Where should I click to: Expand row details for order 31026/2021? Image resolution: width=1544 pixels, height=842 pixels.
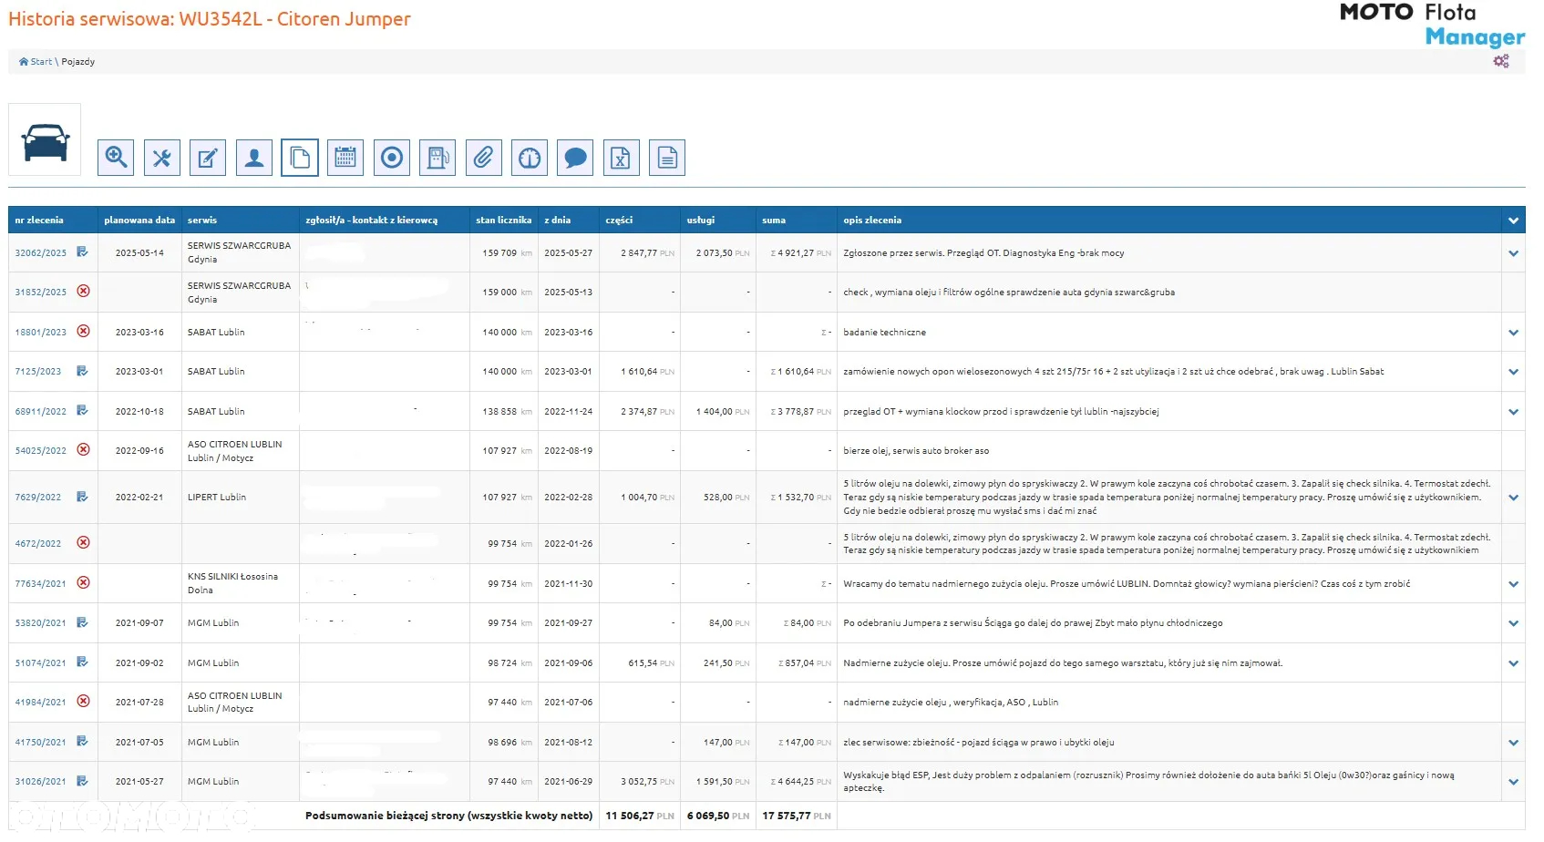(x=1513, y=782)
